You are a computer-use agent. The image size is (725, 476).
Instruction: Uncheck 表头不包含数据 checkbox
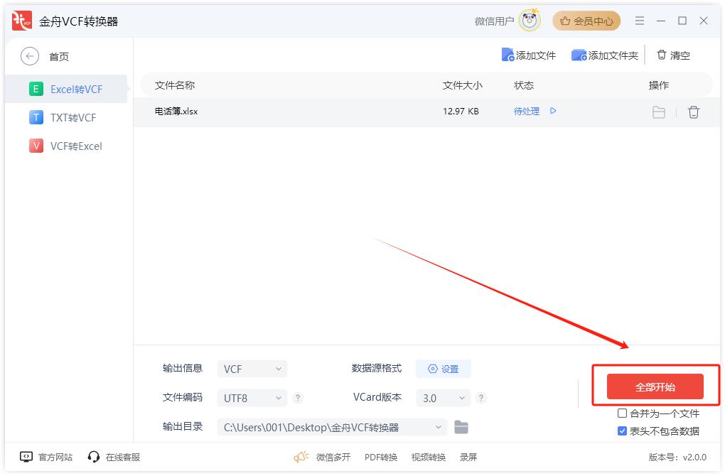[x=623, y=431]
